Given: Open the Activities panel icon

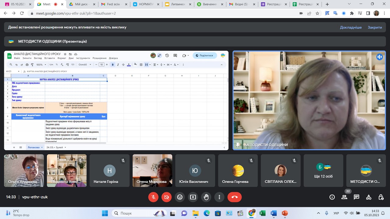Looking at the screenshot, I should pyautogui.click(x=369, y=197).
